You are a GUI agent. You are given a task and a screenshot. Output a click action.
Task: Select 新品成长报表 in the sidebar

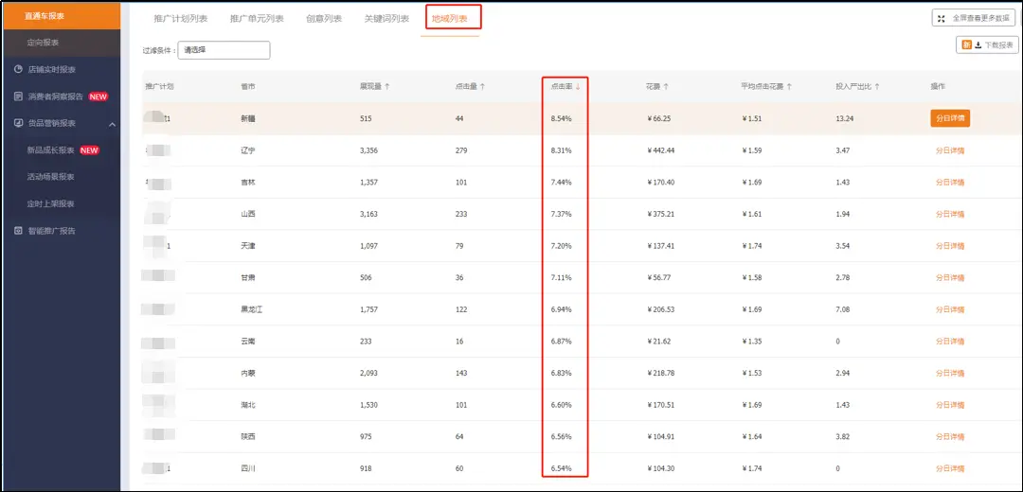coord(50,149)
